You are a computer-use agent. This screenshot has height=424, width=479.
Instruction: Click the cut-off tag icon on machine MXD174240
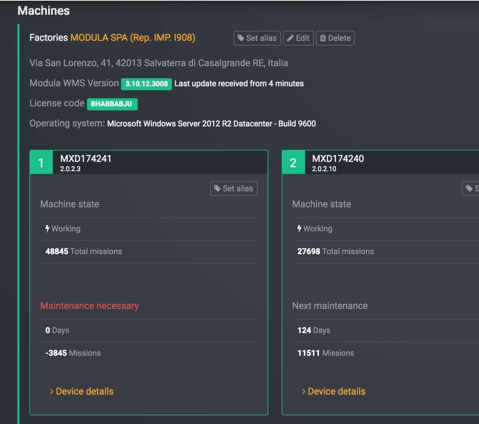(469, 188)
